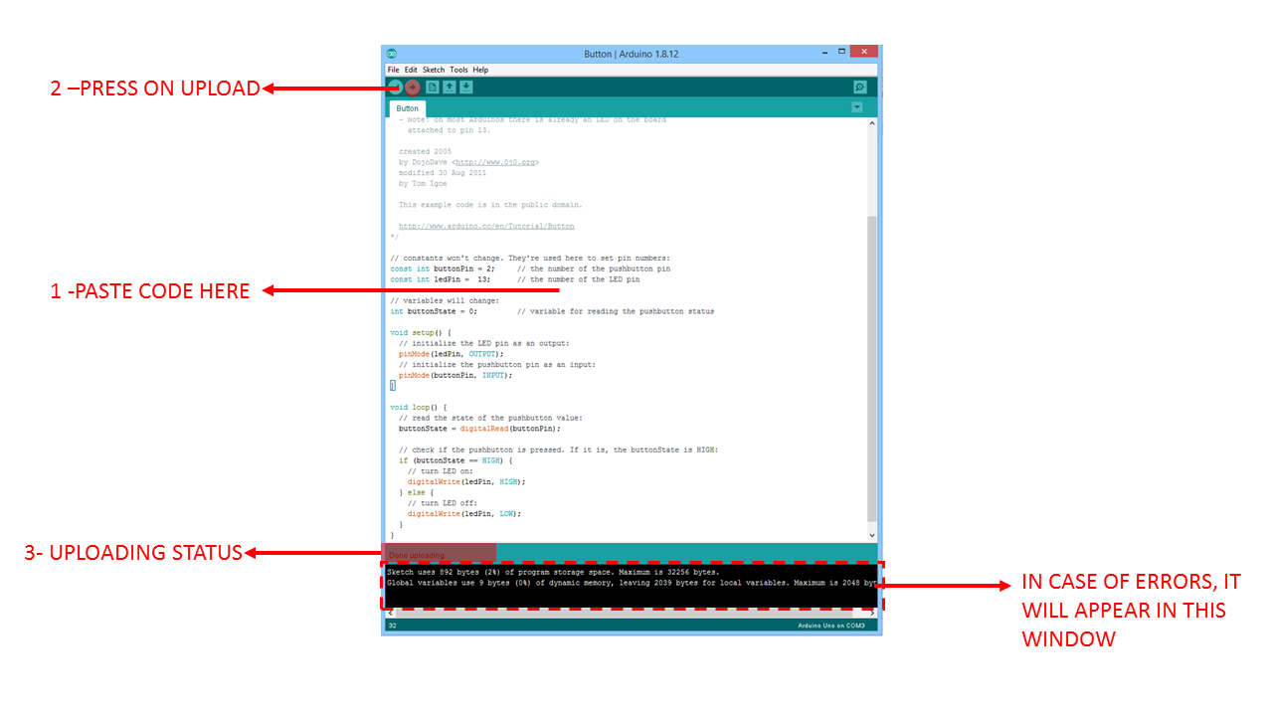This screenshot has width=1273, height=716.
Task: Click the 'buttonState = digitalRead(buttonPin);' line
Action: (x=479, y=429)
